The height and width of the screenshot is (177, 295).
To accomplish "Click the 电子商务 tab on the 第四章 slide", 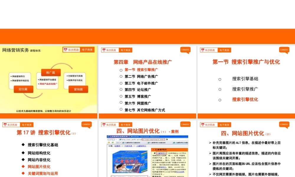I will click(126, 50).
